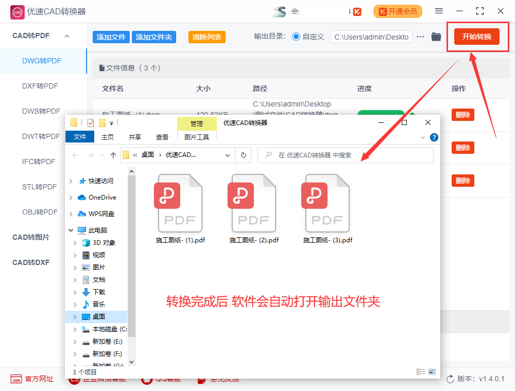Open CAD转图片 sidebar section
This screenshot has height=391, width=515.
[31, 237]
